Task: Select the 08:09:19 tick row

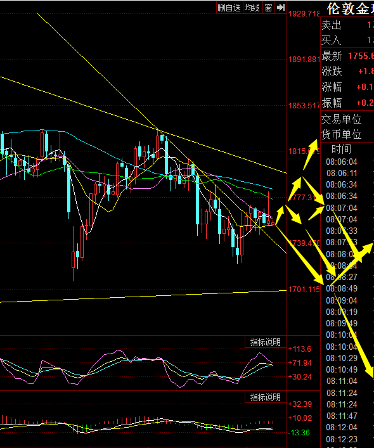Action: tap(342, 312)
